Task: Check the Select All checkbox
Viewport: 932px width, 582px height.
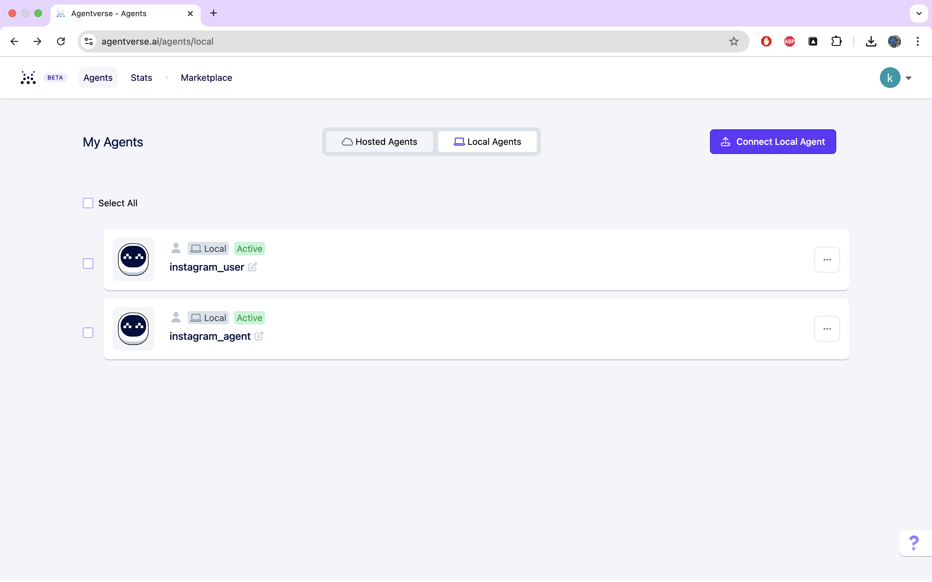Action: 88,203
